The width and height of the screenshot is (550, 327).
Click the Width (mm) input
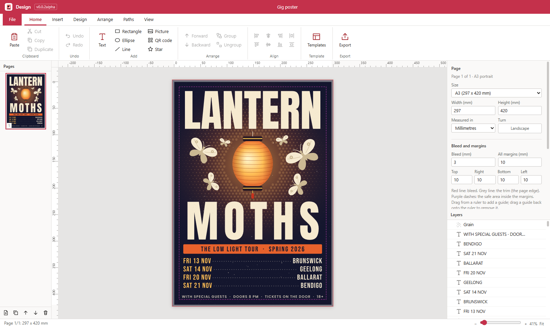(x=473, y=110)
